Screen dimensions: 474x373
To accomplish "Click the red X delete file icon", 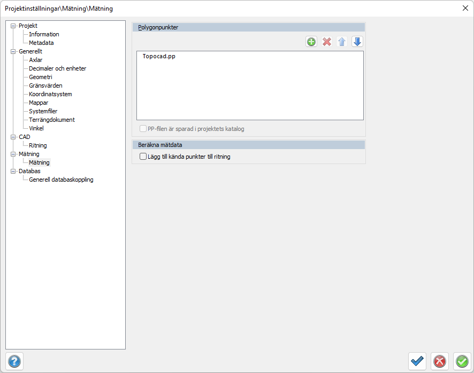I will (x=327, y=42).
